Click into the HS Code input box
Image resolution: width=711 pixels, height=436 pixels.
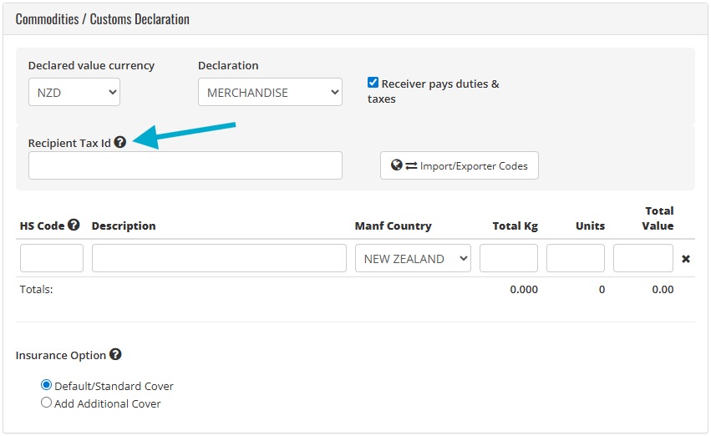tap(52, 259)
